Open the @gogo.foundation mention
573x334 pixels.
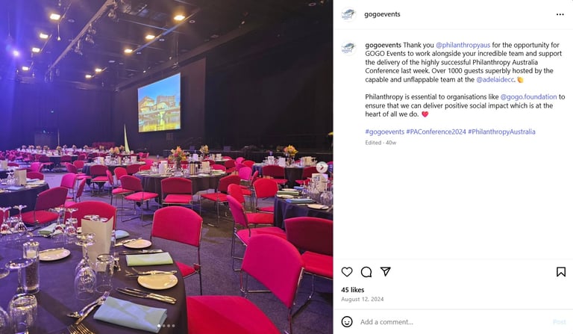tap(528, 96)
